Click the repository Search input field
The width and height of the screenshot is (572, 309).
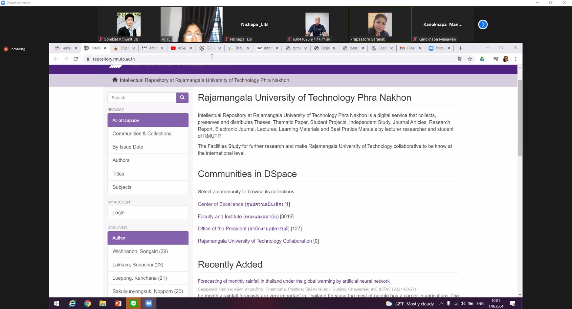[142, 98]
